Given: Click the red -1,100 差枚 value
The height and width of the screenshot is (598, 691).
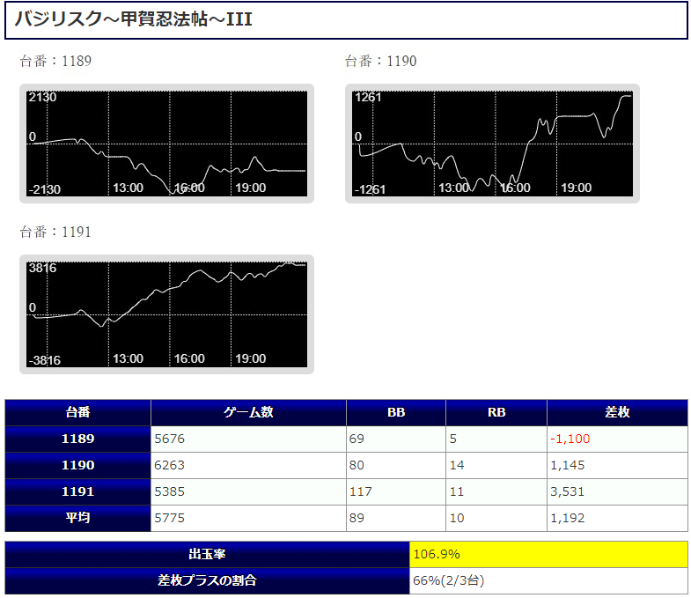Looking at the screenshot, I should 570,439.
